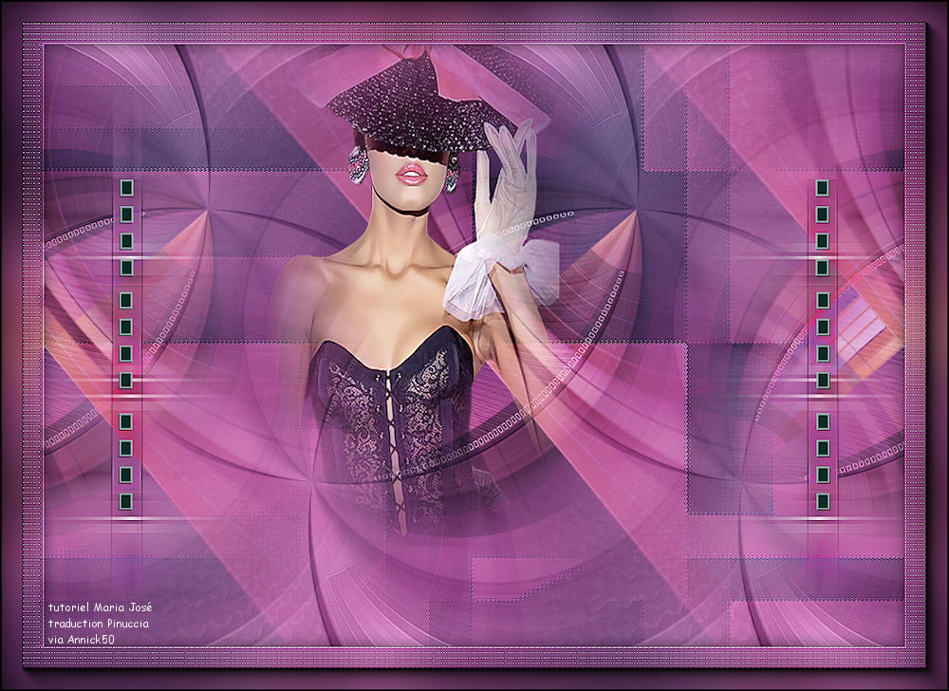
Task: Click the text 'tutoriel Maria José'
Action: (x=101, y=607)
